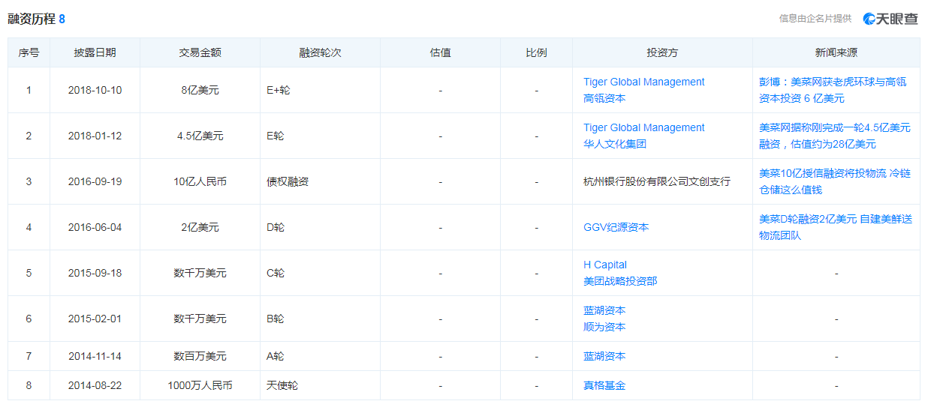Open the 美菜10亿授信融资 news article
This screenshot has width=928, height=407.
pyautogui.click(x=834, y=181)
